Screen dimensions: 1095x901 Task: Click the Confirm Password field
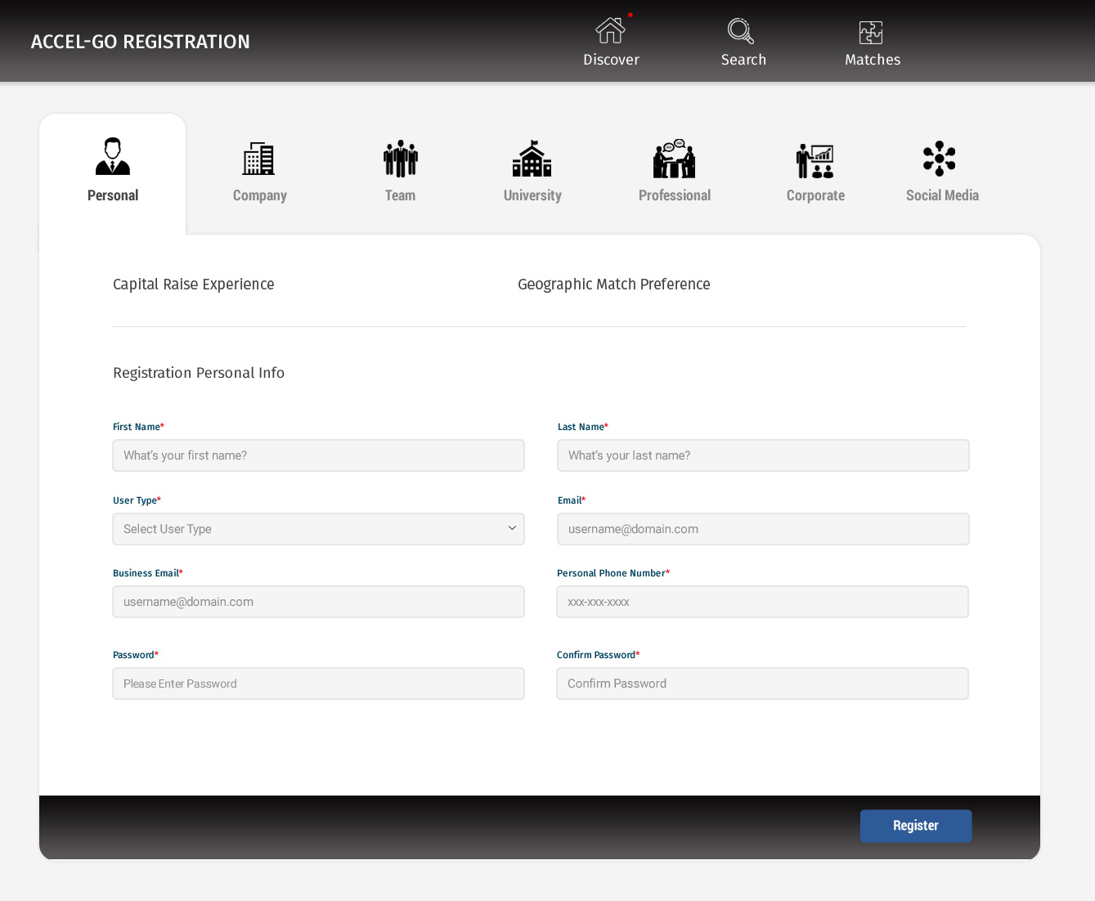[x=762, y=684]
